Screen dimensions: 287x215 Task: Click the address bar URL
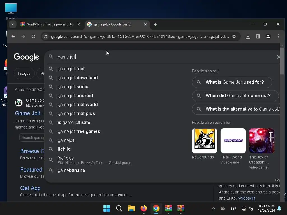(x=140, y=37)
